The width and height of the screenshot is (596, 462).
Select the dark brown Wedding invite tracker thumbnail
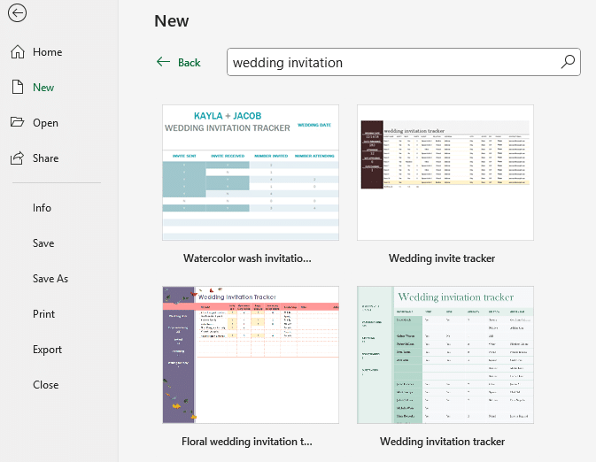445,173
